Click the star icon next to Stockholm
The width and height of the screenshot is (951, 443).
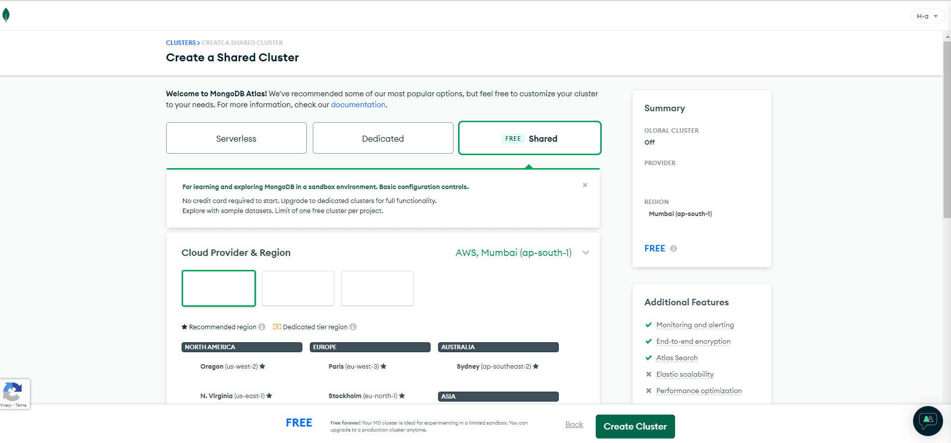(402, 396)
